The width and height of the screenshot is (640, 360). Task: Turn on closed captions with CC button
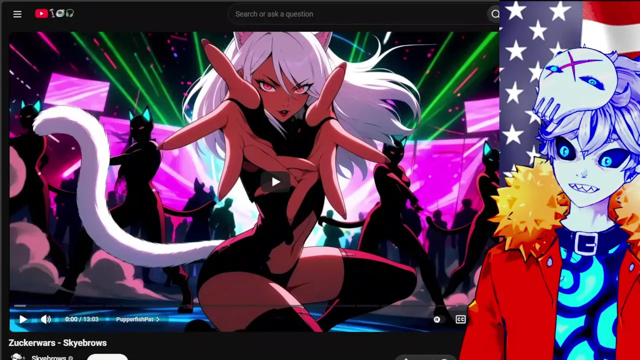pos(460,319)
